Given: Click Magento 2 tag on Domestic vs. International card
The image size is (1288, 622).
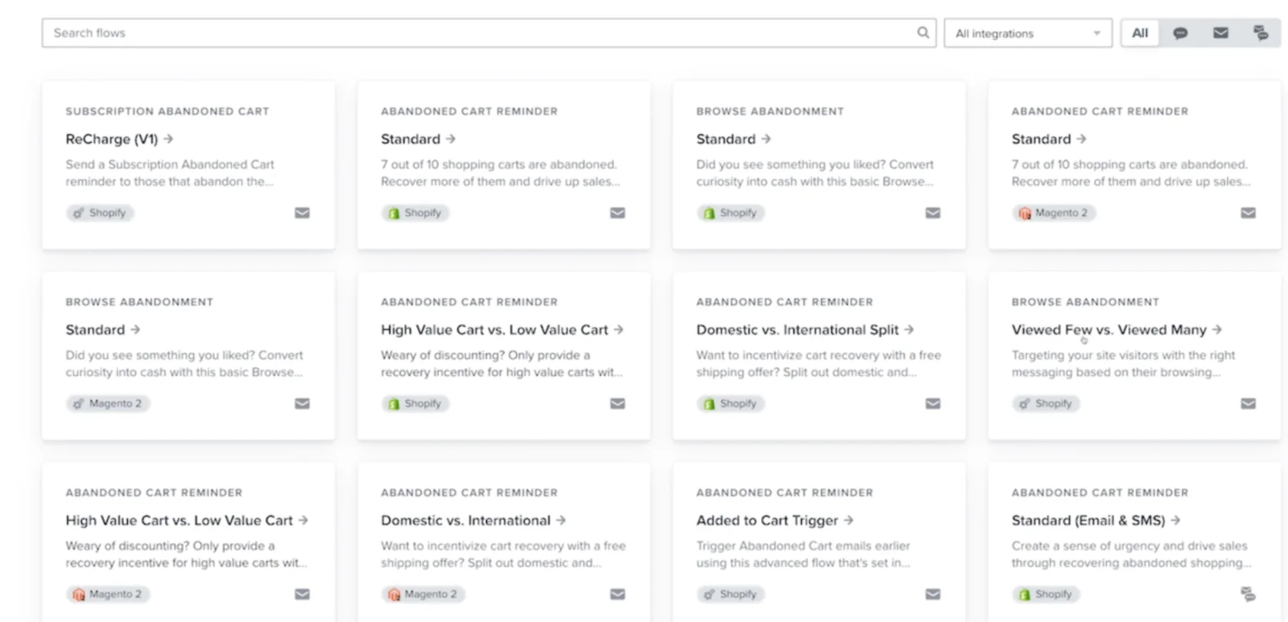Looking at the screenshot, I should click(x=423, y=594).
